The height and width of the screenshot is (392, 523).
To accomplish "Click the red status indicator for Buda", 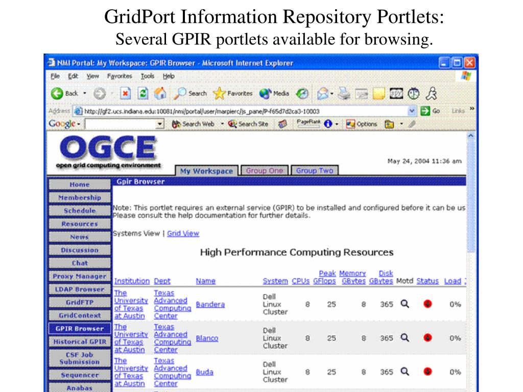I will tap(427, 372).
